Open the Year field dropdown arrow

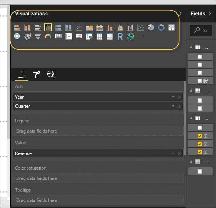tap(173, 97)
